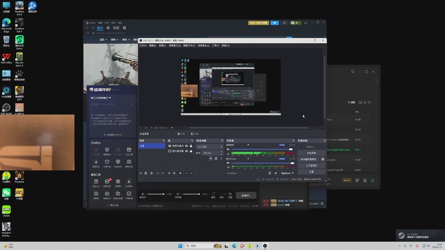The height and width of the screenshot is (250, 445).
Task: Add a new scene with the plus icon
Action: (x=140, y=173)
